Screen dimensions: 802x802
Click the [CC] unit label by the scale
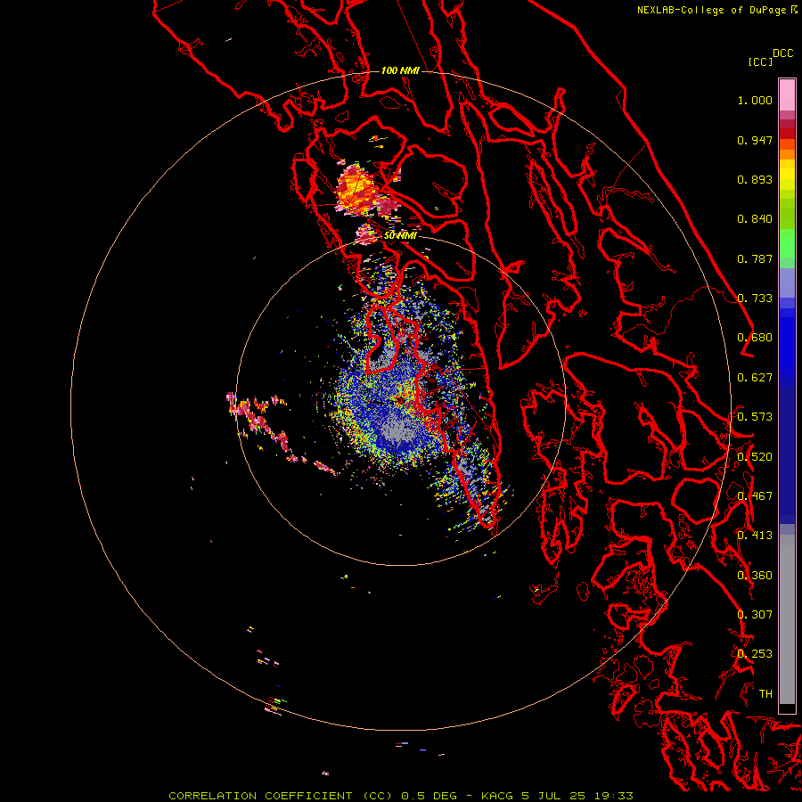coord(760,61)
